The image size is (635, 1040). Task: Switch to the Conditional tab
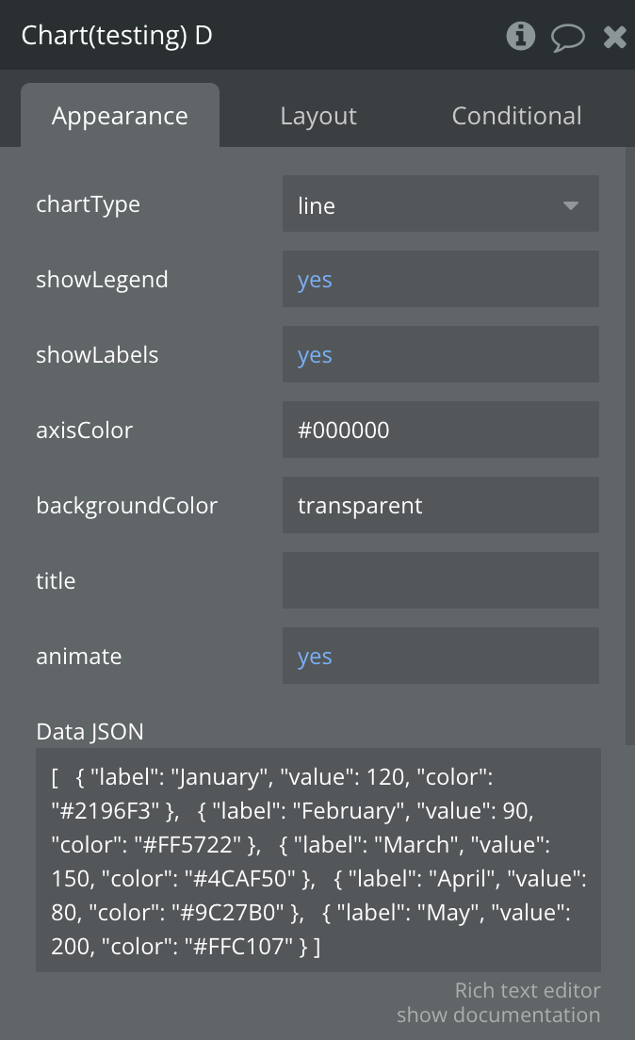[516, 116]
